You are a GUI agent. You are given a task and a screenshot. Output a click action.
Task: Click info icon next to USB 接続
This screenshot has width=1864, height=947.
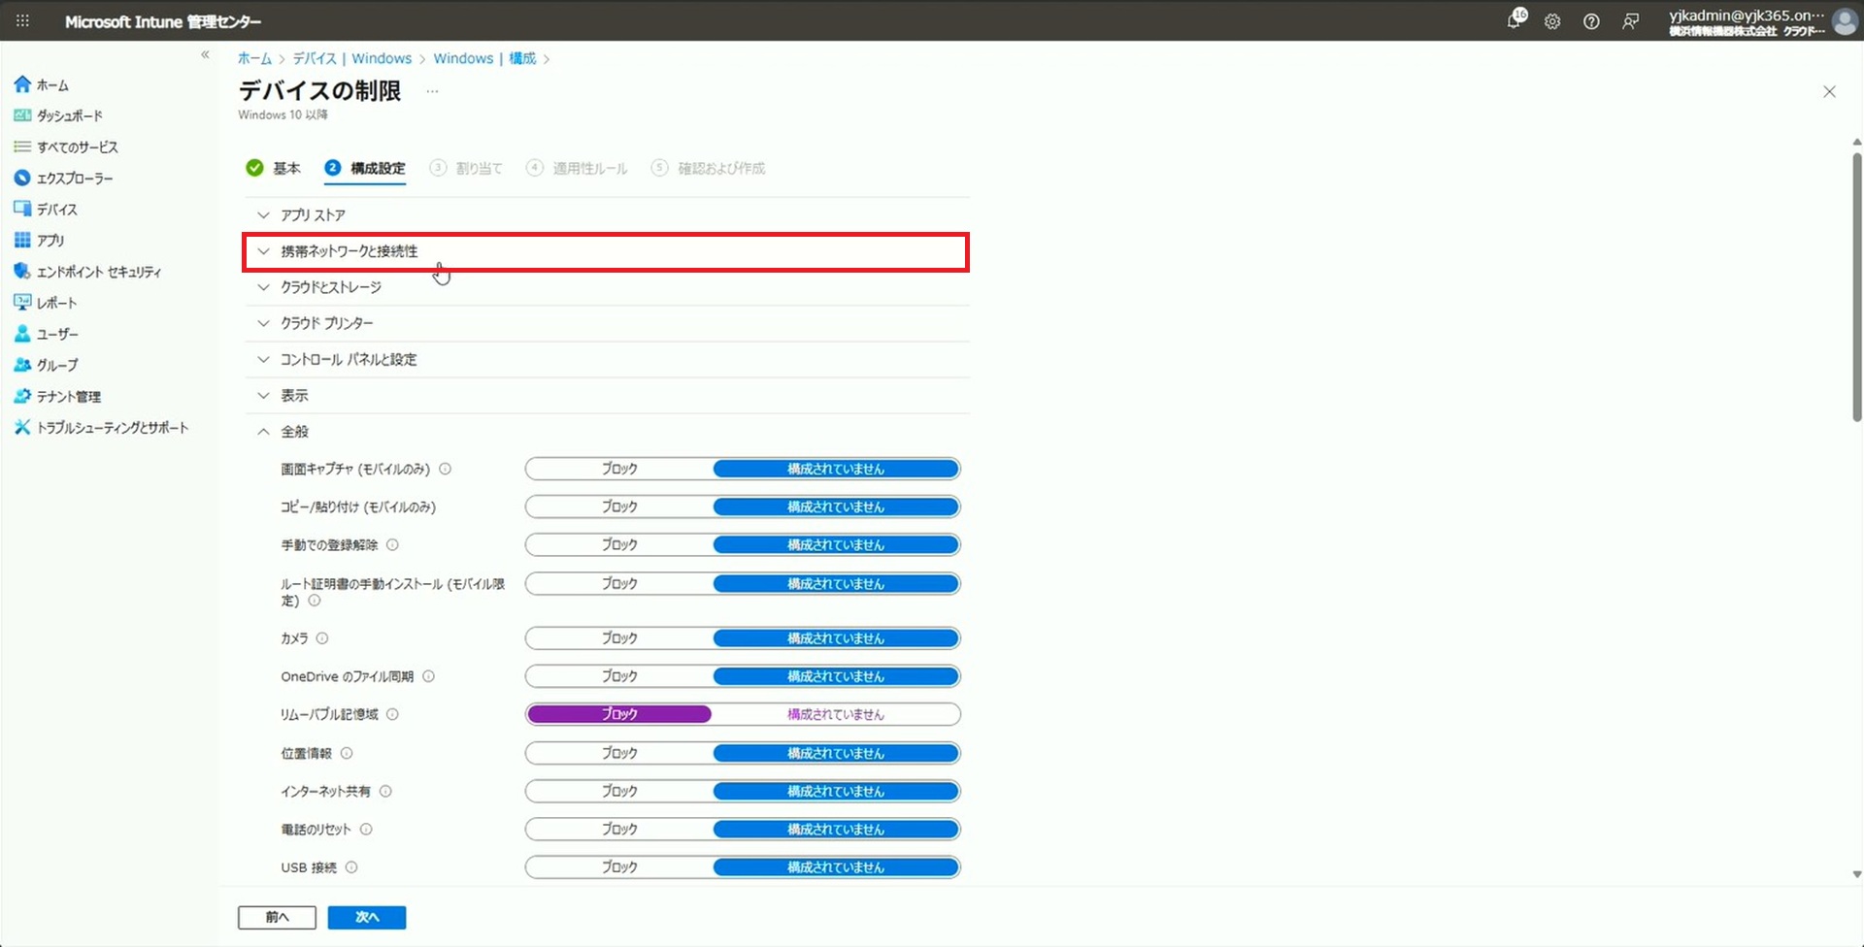pyautogui.click(x=351, y=867)
